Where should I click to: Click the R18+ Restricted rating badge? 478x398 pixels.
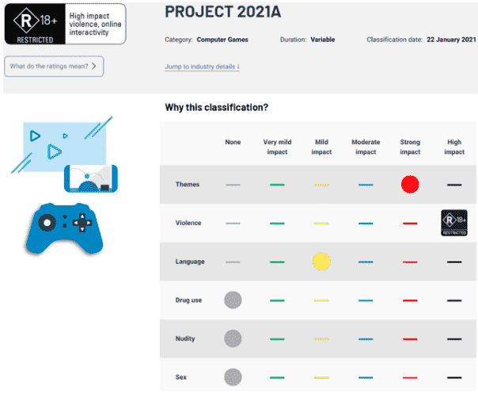coord(35,24)
